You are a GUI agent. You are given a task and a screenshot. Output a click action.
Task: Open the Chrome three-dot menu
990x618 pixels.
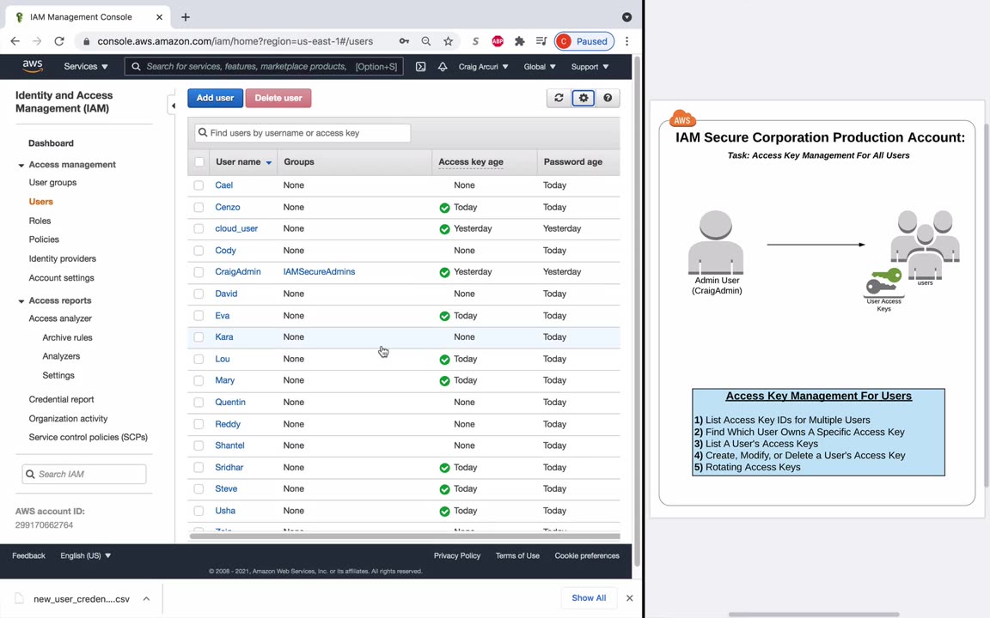point(627,41)
